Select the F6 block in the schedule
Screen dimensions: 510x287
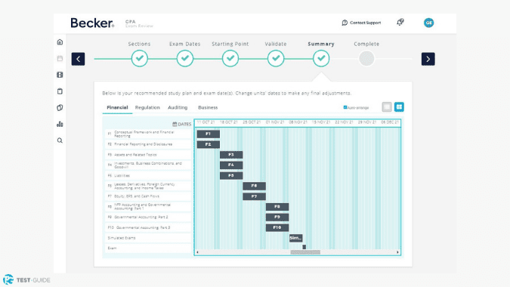point(254,186)
